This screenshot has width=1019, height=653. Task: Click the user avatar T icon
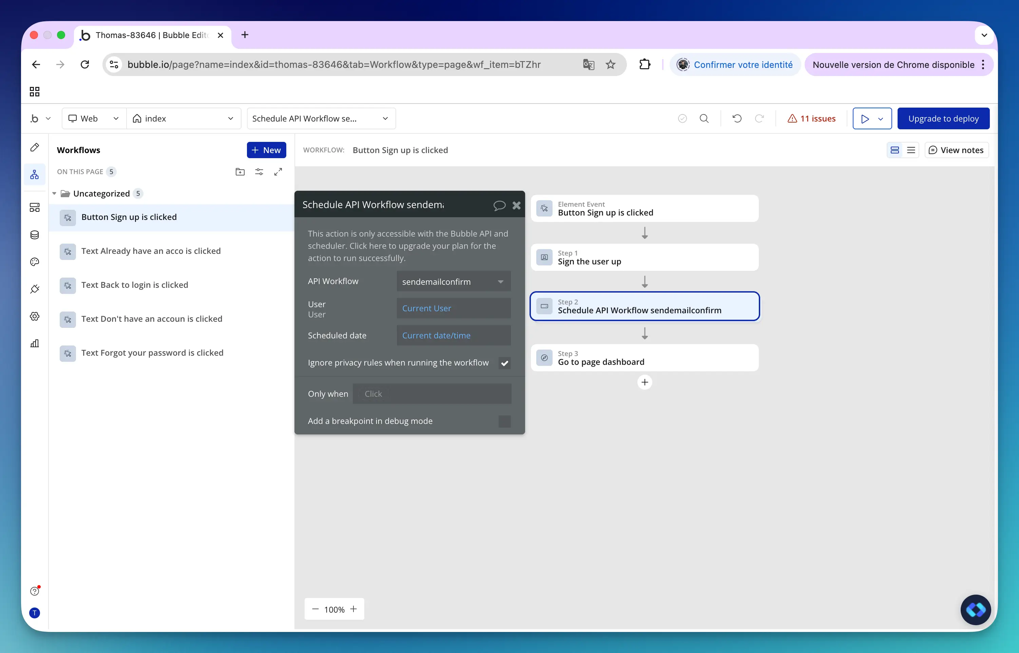pos(35,613)
